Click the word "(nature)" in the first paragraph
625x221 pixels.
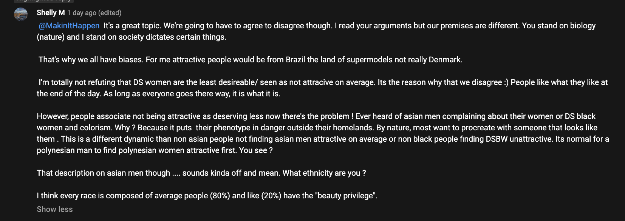[51, 37]
